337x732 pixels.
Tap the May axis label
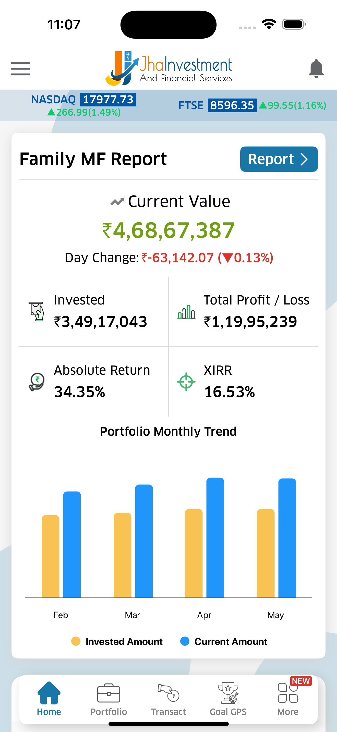(275, 615)
